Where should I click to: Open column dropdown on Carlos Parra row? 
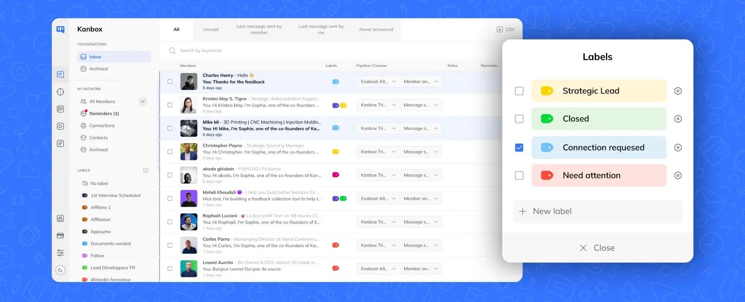pos(421,245)
